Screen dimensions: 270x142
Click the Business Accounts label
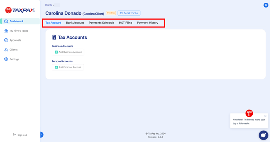coord(62,46)
